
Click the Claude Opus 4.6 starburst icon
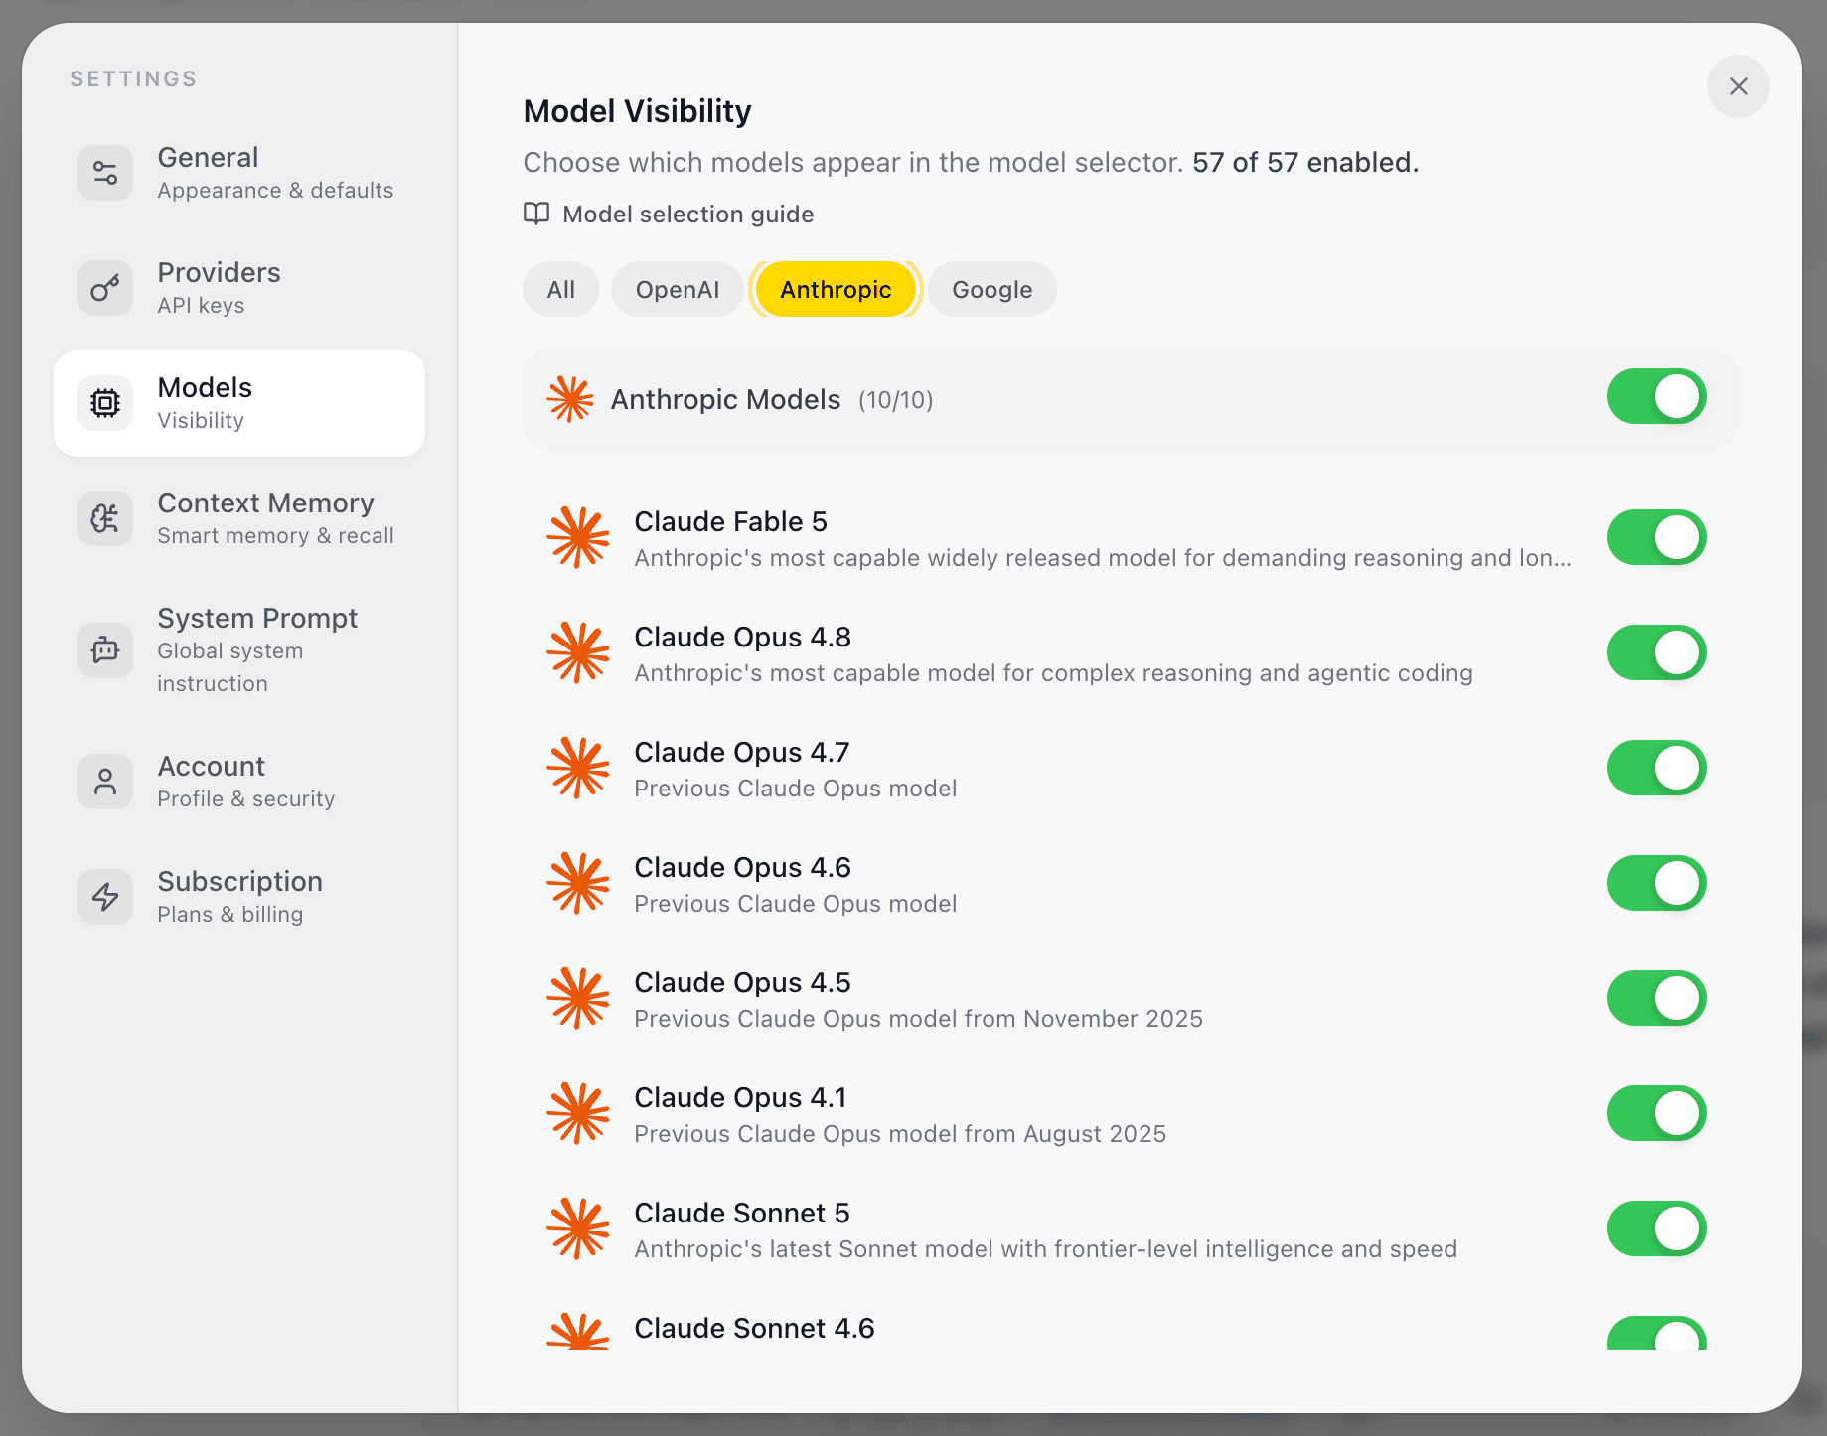[578, 883]
